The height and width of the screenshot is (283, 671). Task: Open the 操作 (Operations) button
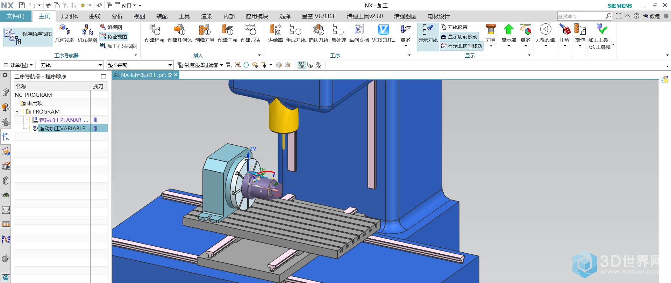(580, 36)
